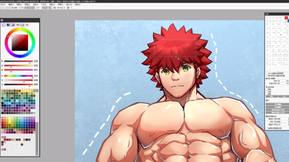This screenshot has height=162, width=289.
Task: Select the Zoom magnifier tool
Action: 270,21
